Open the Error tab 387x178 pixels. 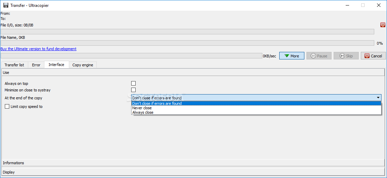click(36, 65)
